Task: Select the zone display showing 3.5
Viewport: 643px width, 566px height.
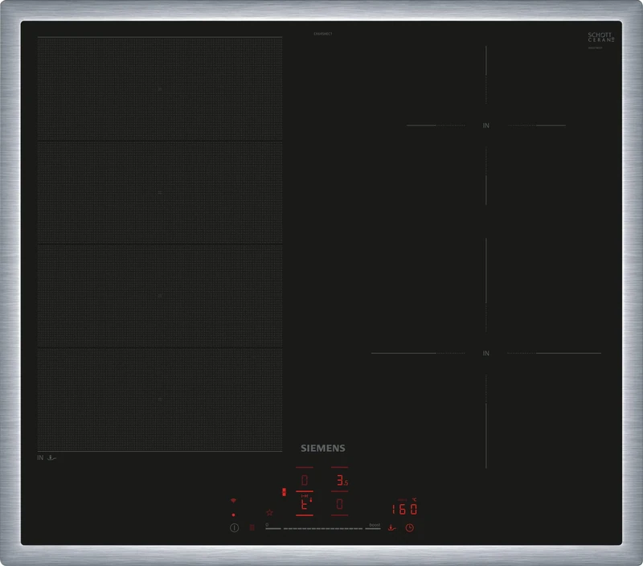Action: click(341, 479)
